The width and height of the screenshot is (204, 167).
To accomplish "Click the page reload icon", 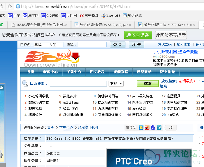I will (x=1, y=6).
